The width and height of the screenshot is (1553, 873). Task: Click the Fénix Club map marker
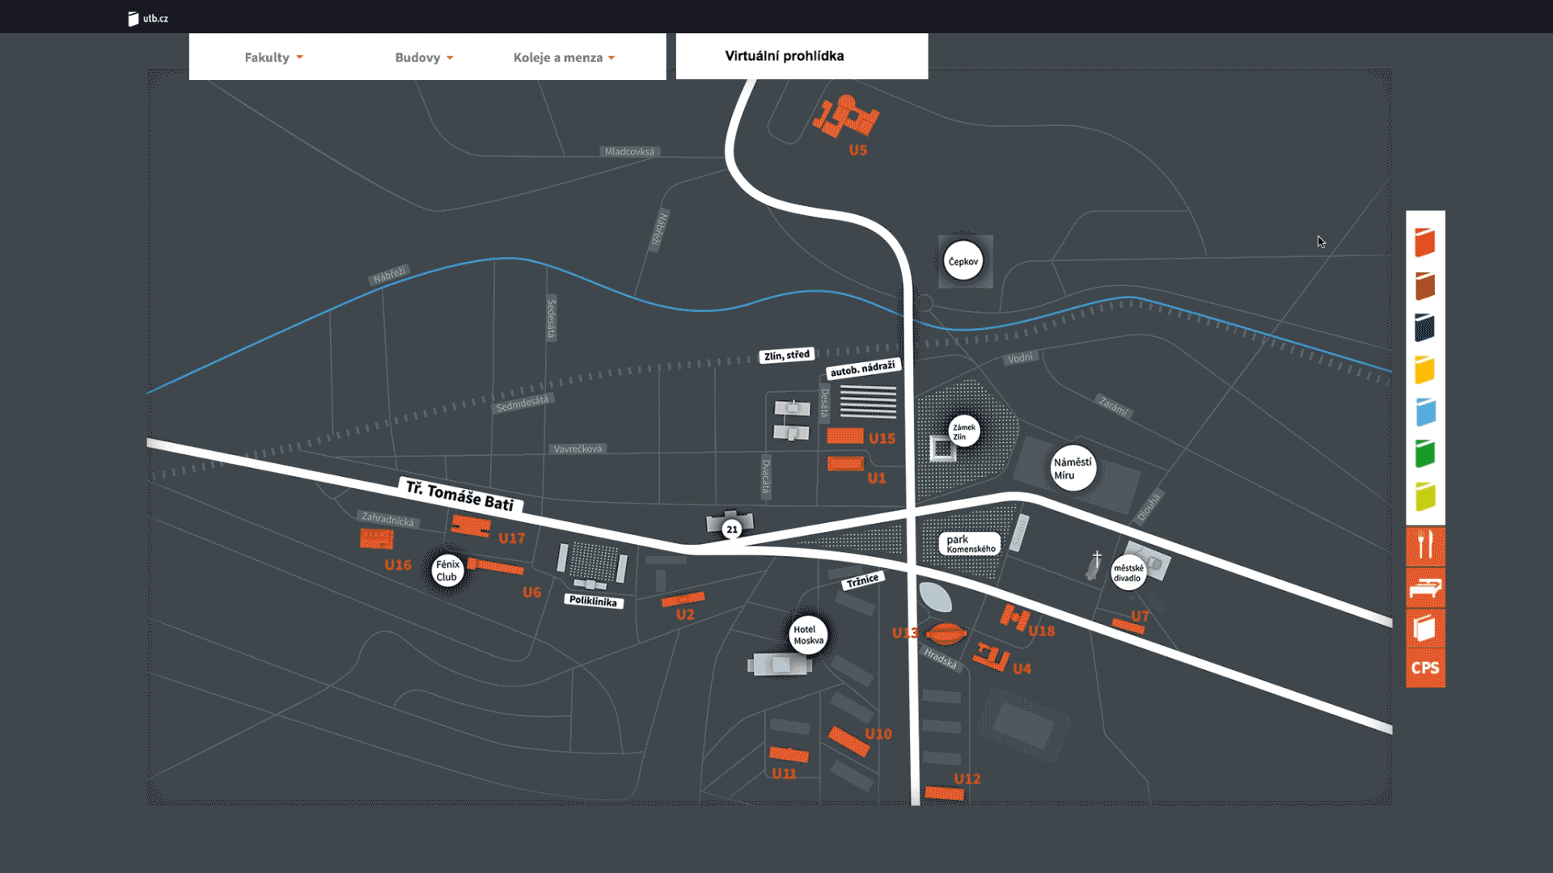tap(446, 571)
